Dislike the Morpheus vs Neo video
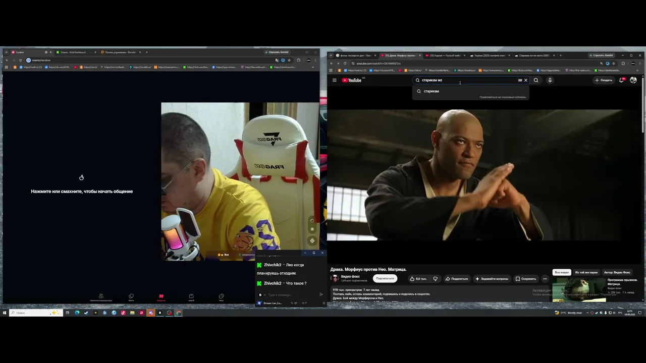Screen dimensions: 646x363 [435, 279]
